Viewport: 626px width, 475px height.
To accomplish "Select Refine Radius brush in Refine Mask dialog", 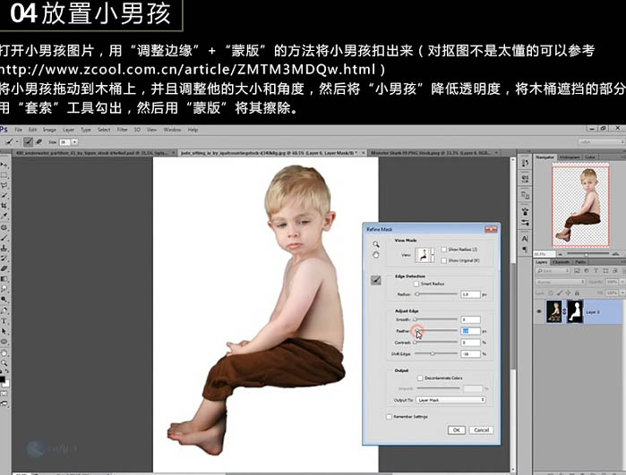I will tap(375, 280).
